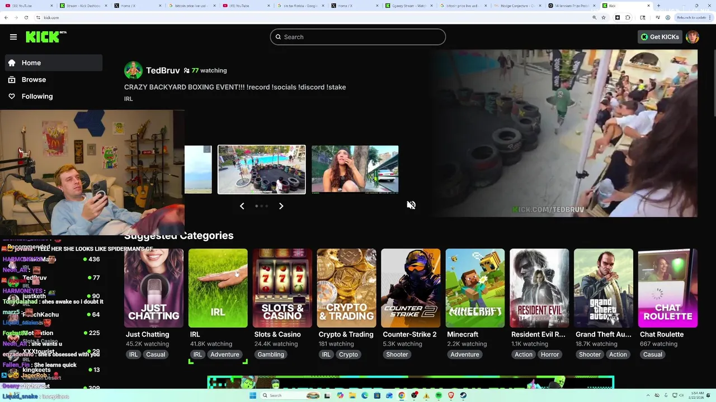Go back in browser
Viewport: 716px width, 402px height.
6,18
